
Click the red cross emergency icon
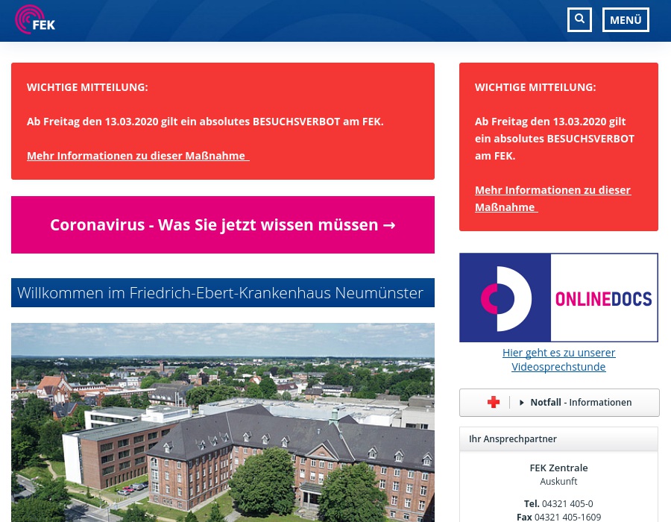pyautogui.click(x=494, y=403)
